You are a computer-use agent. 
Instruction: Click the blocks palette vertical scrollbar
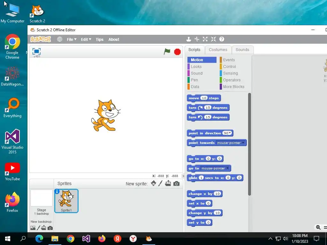pos(249,144)
